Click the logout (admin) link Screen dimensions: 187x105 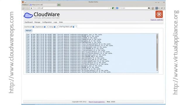[x=157, y=20]
